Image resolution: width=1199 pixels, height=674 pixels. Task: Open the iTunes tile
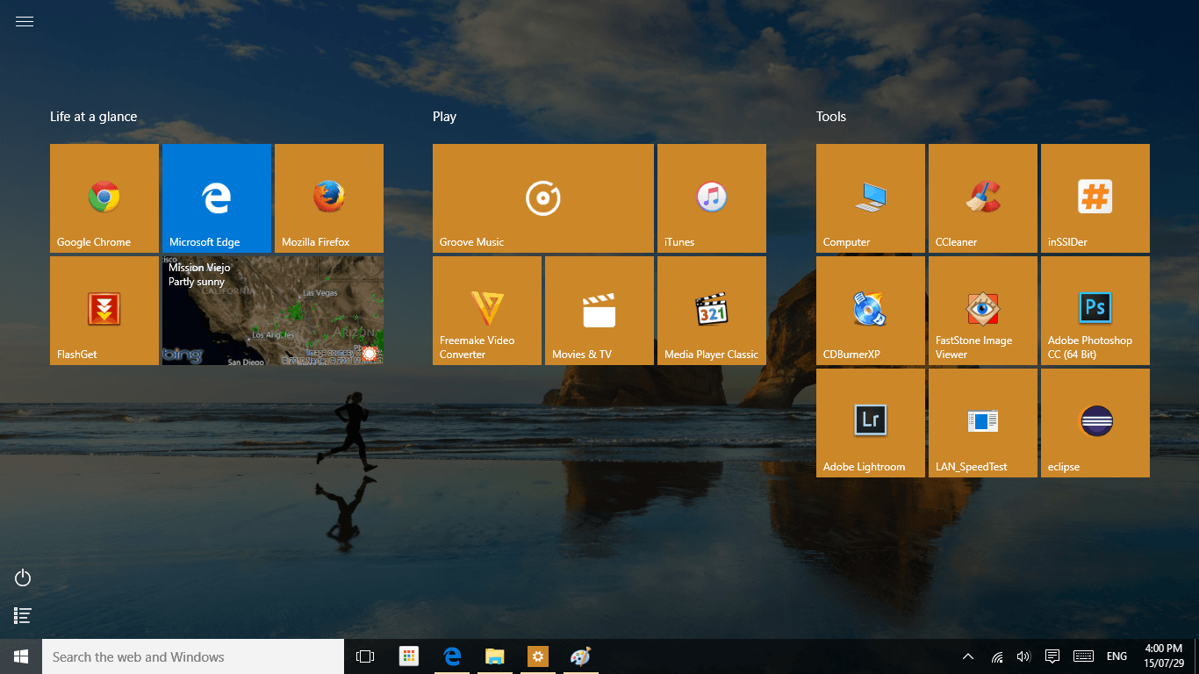point(711,198)
